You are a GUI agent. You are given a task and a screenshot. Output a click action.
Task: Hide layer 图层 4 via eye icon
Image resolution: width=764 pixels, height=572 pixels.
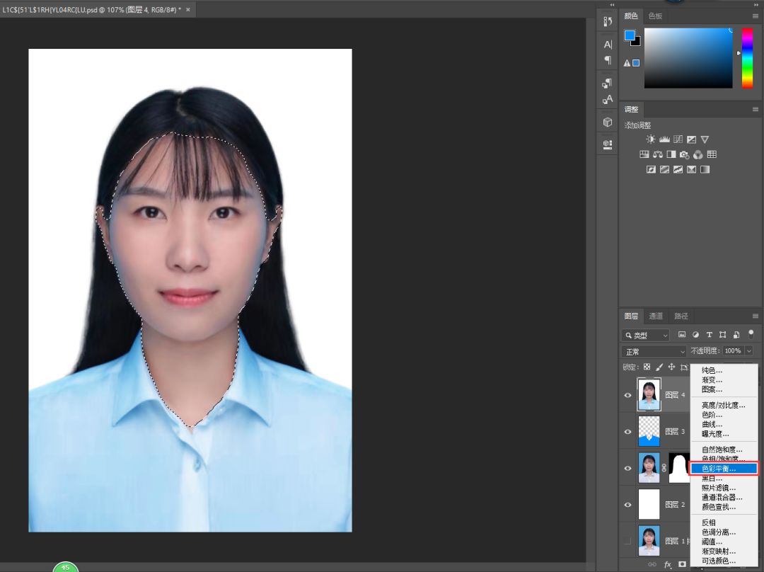[x=627, y=395]
